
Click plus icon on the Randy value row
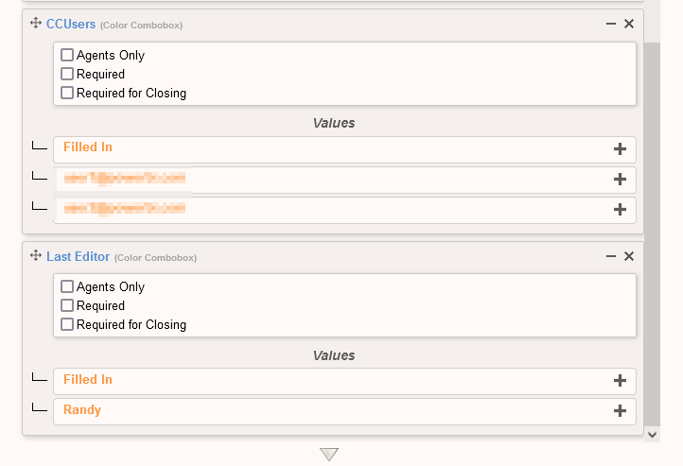coord(621,411)
